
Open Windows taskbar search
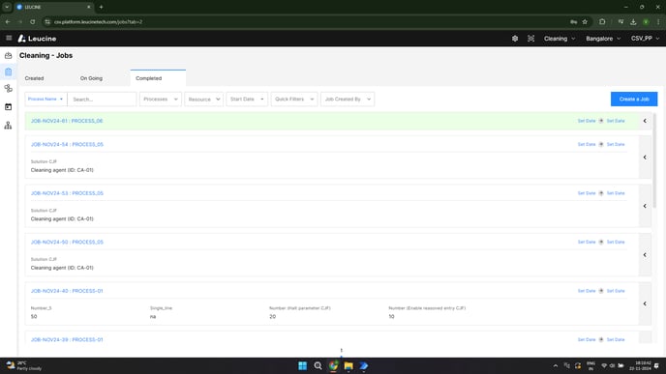[318, 366]
